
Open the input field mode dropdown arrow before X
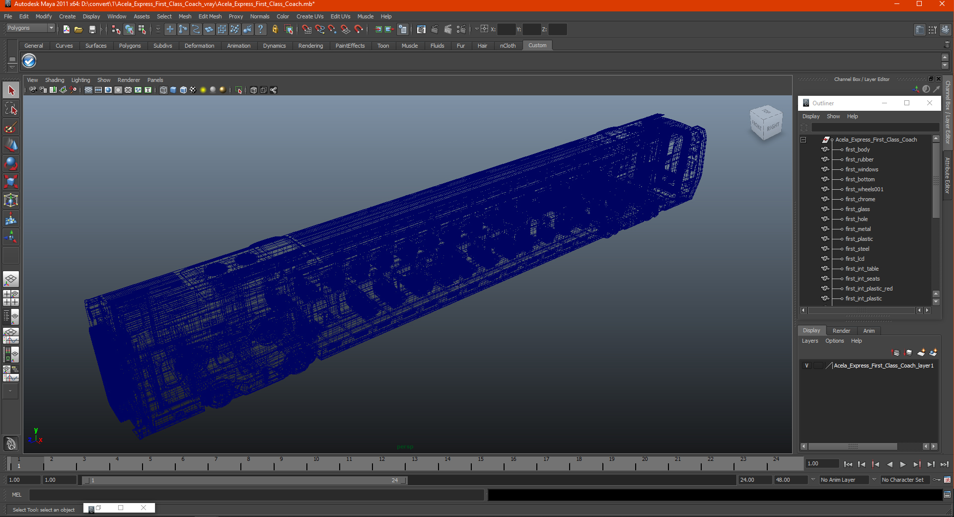tap(476, 29)
